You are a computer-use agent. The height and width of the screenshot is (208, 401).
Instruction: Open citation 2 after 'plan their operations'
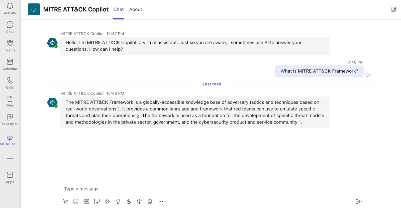(138, 115)
